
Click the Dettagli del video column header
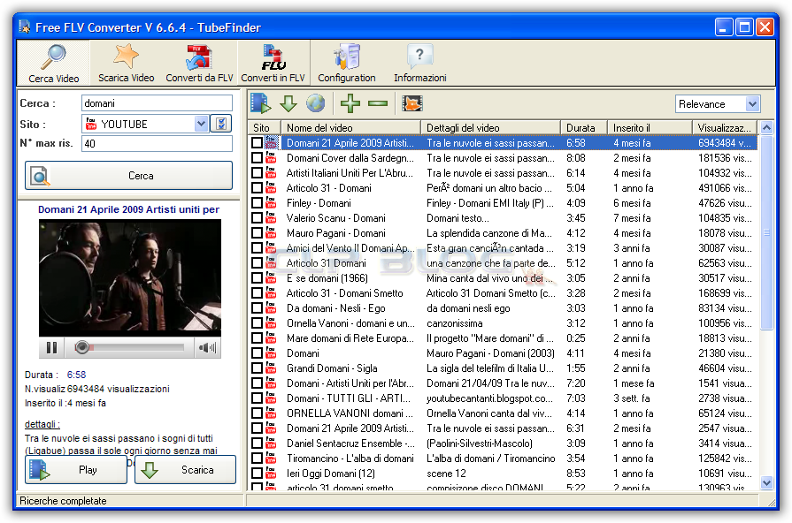(490, 127)
